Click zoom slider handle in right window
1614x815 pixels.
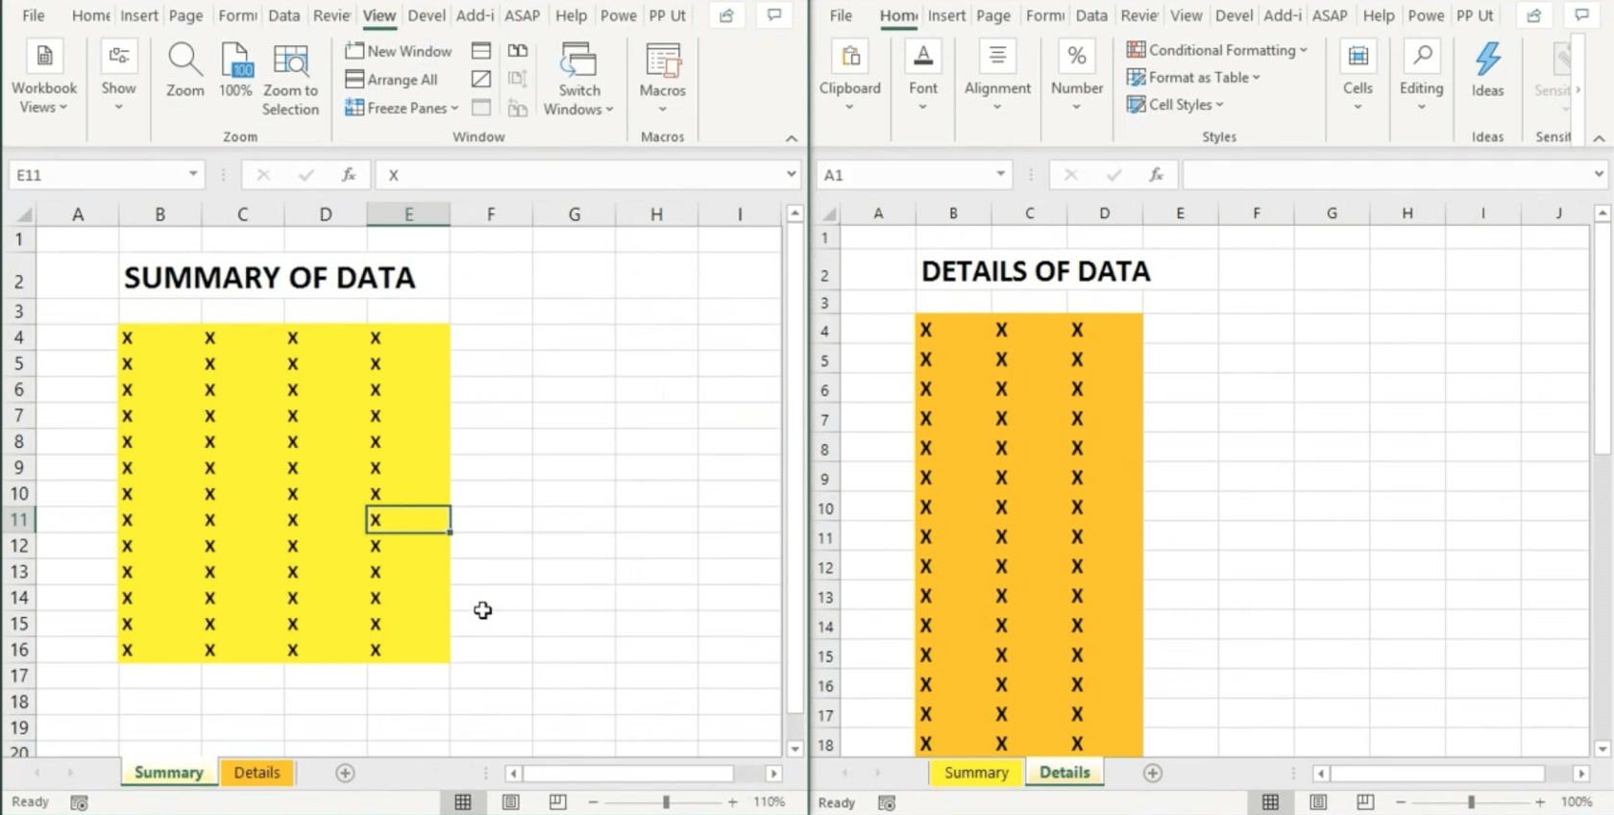click(x=1471, y=802)
